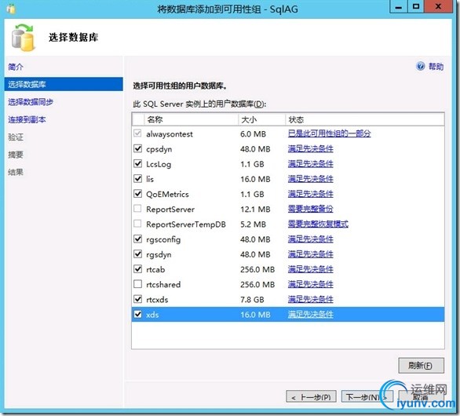This screenshot has width=460, height=416.
Task: Open the 帮助 help link
Action: [436, 67]
